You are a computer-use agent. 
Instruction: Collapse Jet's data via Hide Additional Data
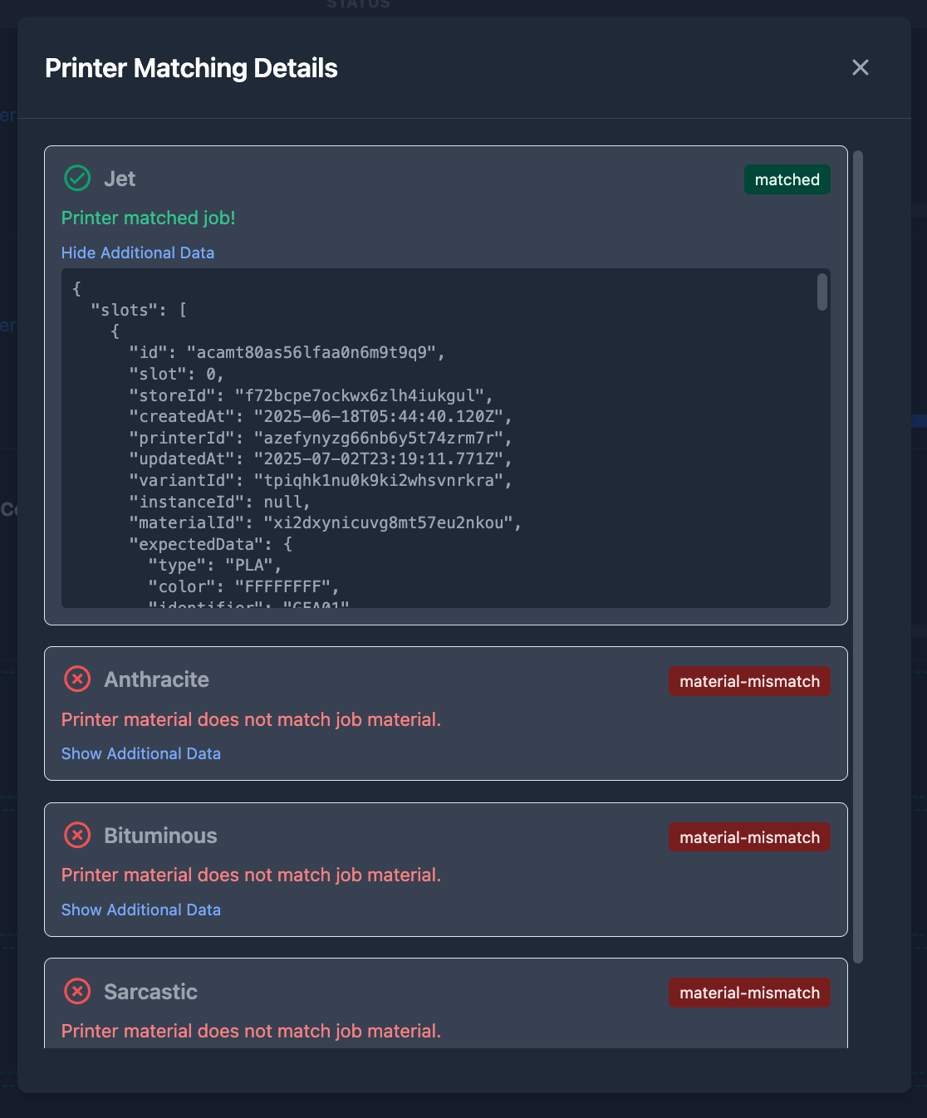[138, 253]
